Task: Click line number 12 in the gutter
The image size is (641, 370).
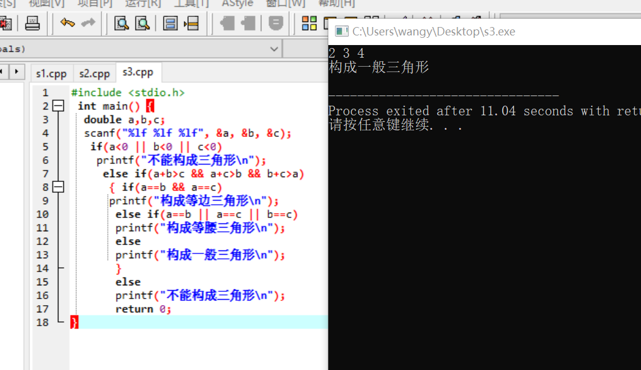Action: click(x=43, y=241)
